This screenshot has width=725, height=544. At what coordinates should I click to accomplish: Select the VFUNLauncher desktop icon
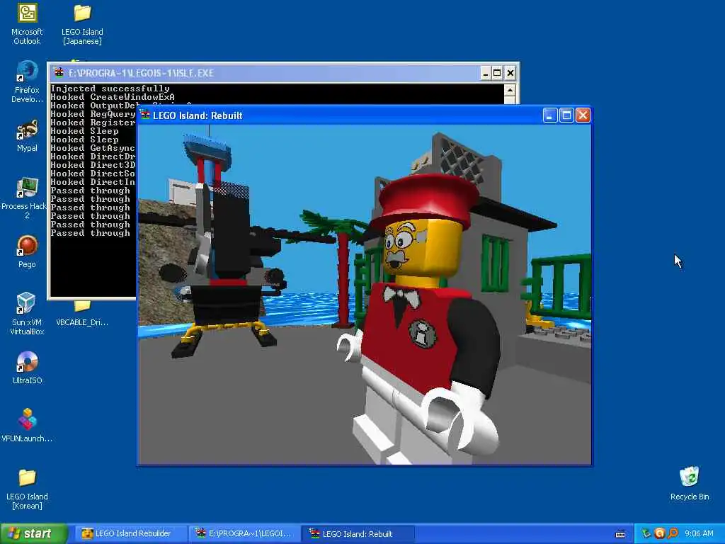pos(27,426)
